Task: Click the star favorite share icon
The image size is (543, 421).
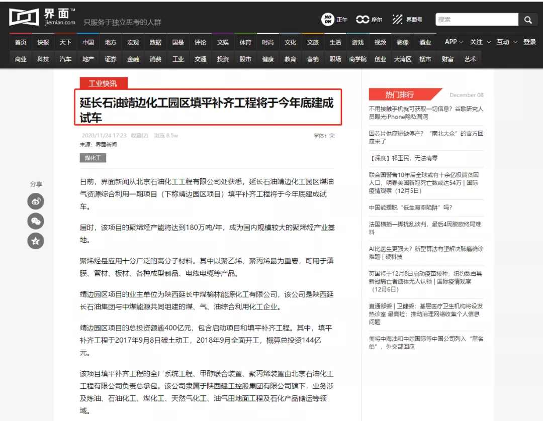Action: 36,241
